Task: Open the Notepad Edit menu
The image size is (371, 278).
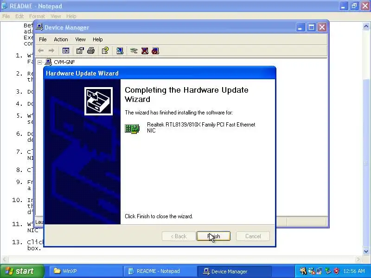Action: [x=19, y=16]
